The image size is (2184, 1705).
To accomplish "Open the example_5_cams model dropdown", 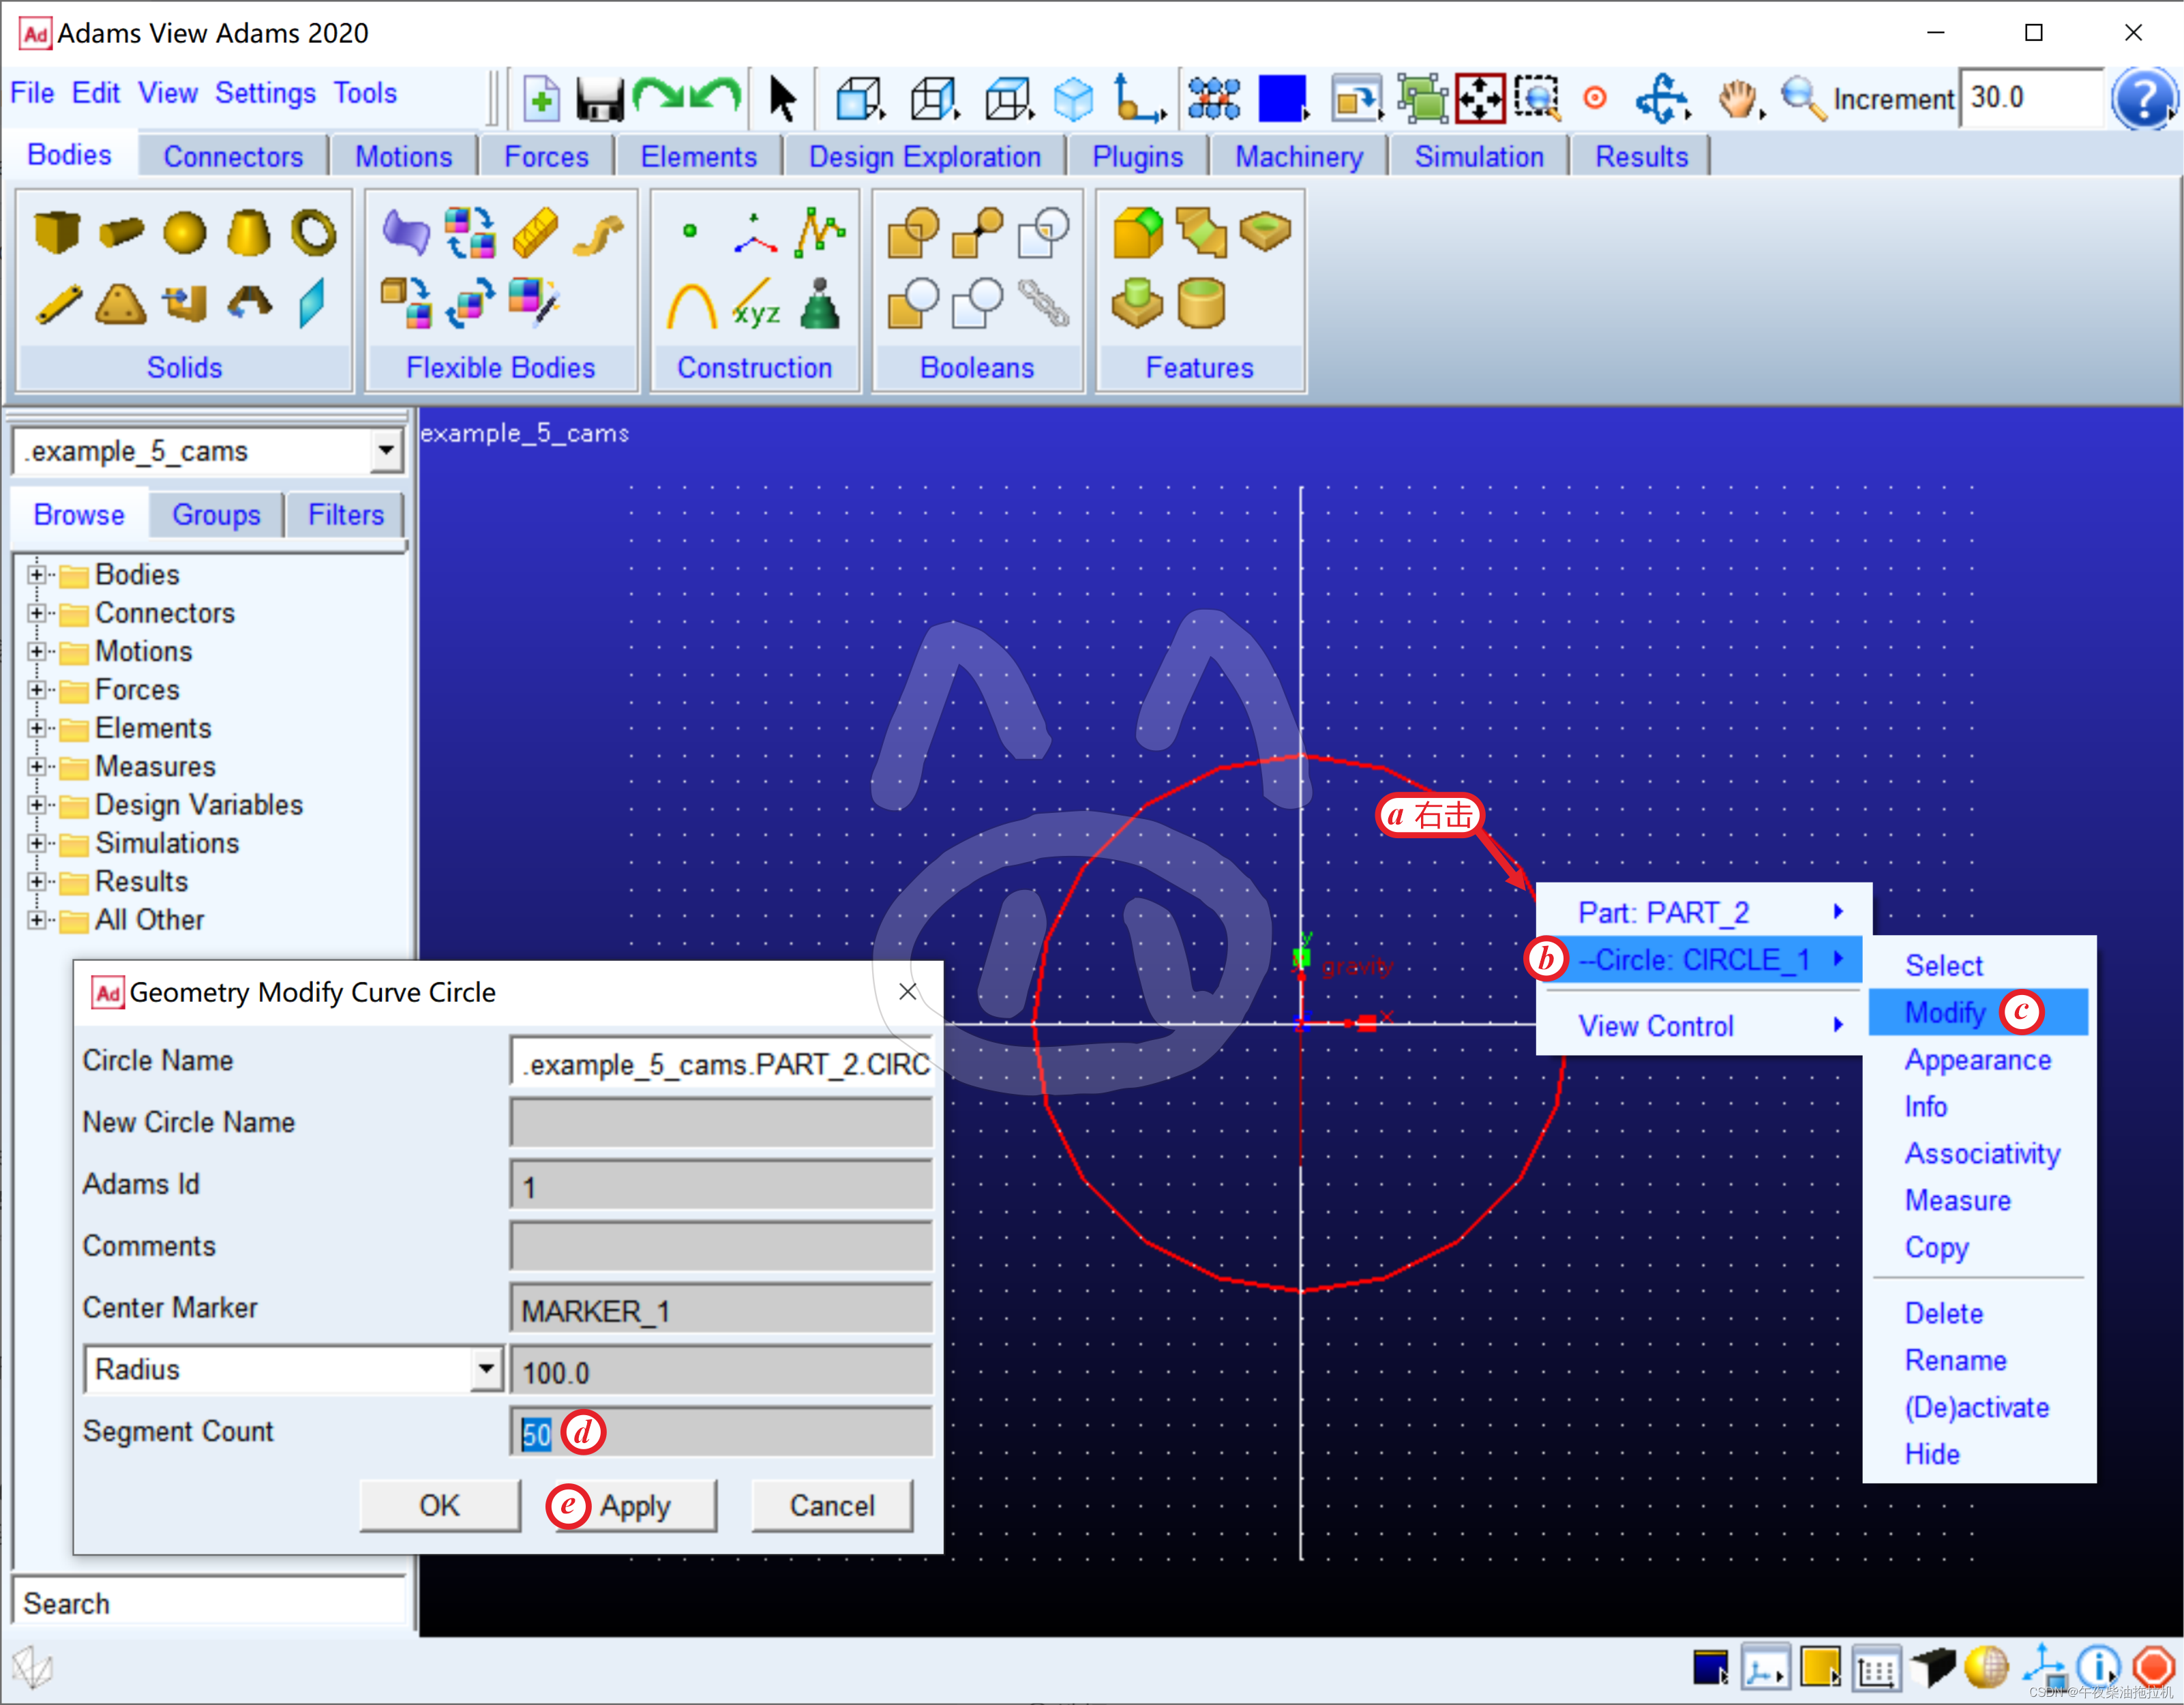I will click(385, 451).
